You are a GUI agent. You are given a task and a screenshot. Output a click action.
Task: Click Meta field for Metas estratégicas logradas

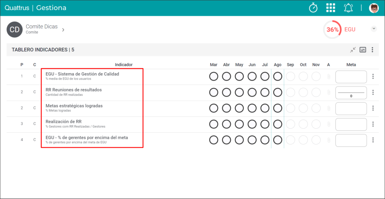(351, 109)
